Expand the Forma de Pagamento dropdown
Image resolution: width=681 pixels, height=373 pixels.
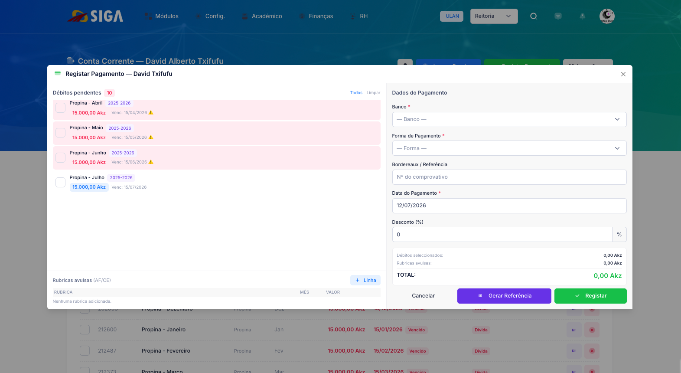(x=509, y=148)
